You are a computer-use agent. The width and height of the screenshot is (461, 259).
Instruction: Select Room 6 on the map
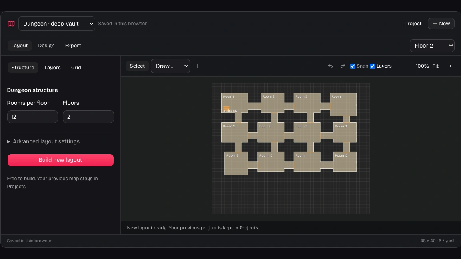271,132
